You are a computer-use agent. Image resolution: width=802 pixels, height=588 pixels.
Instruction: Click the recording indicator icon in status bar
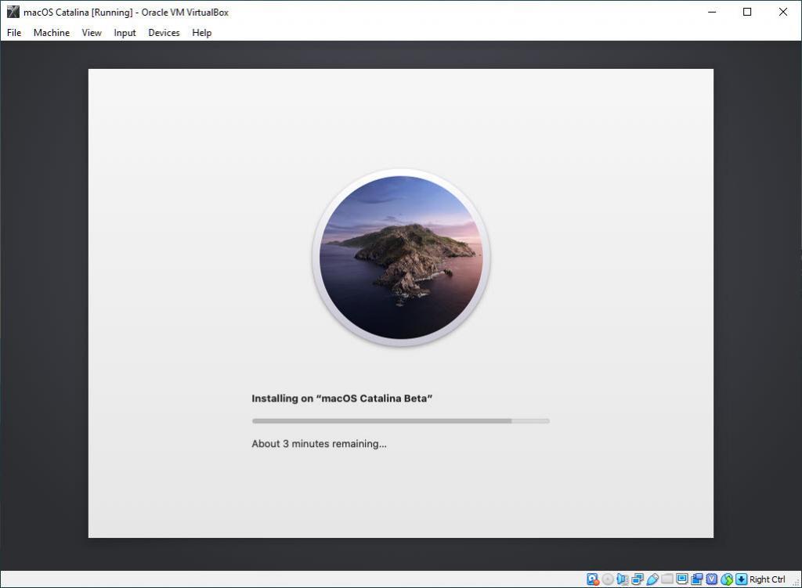point(696,579)
